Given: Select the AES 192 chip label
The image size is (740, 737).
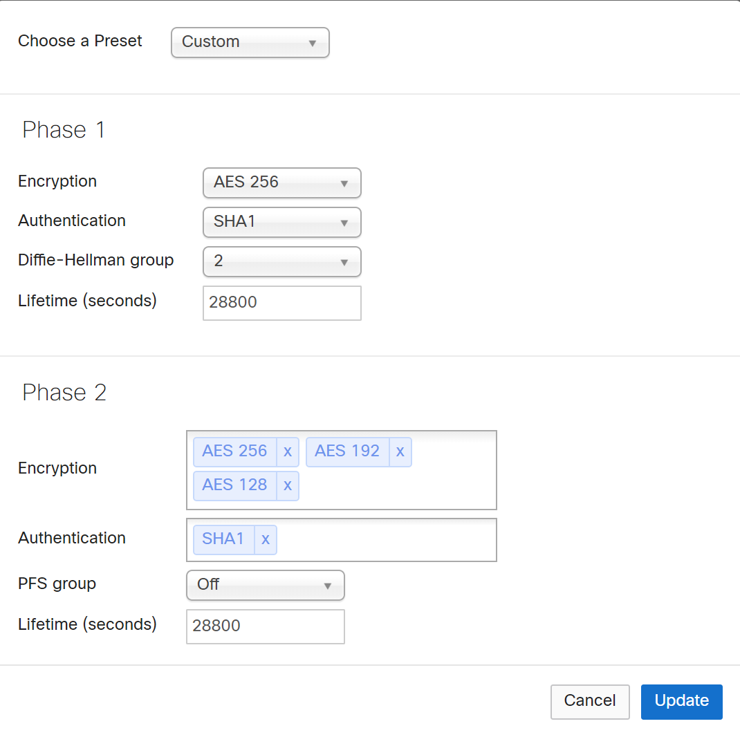Looking at the screenshot, I should [x=346, y=451].
